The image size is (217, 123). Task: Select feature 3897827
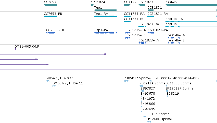click(x=142, y=91)
